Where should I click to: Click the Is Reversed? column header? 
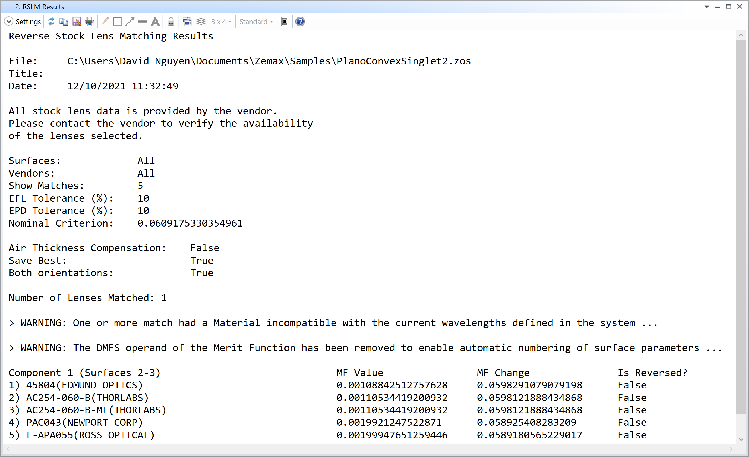[x=652, y=373]
